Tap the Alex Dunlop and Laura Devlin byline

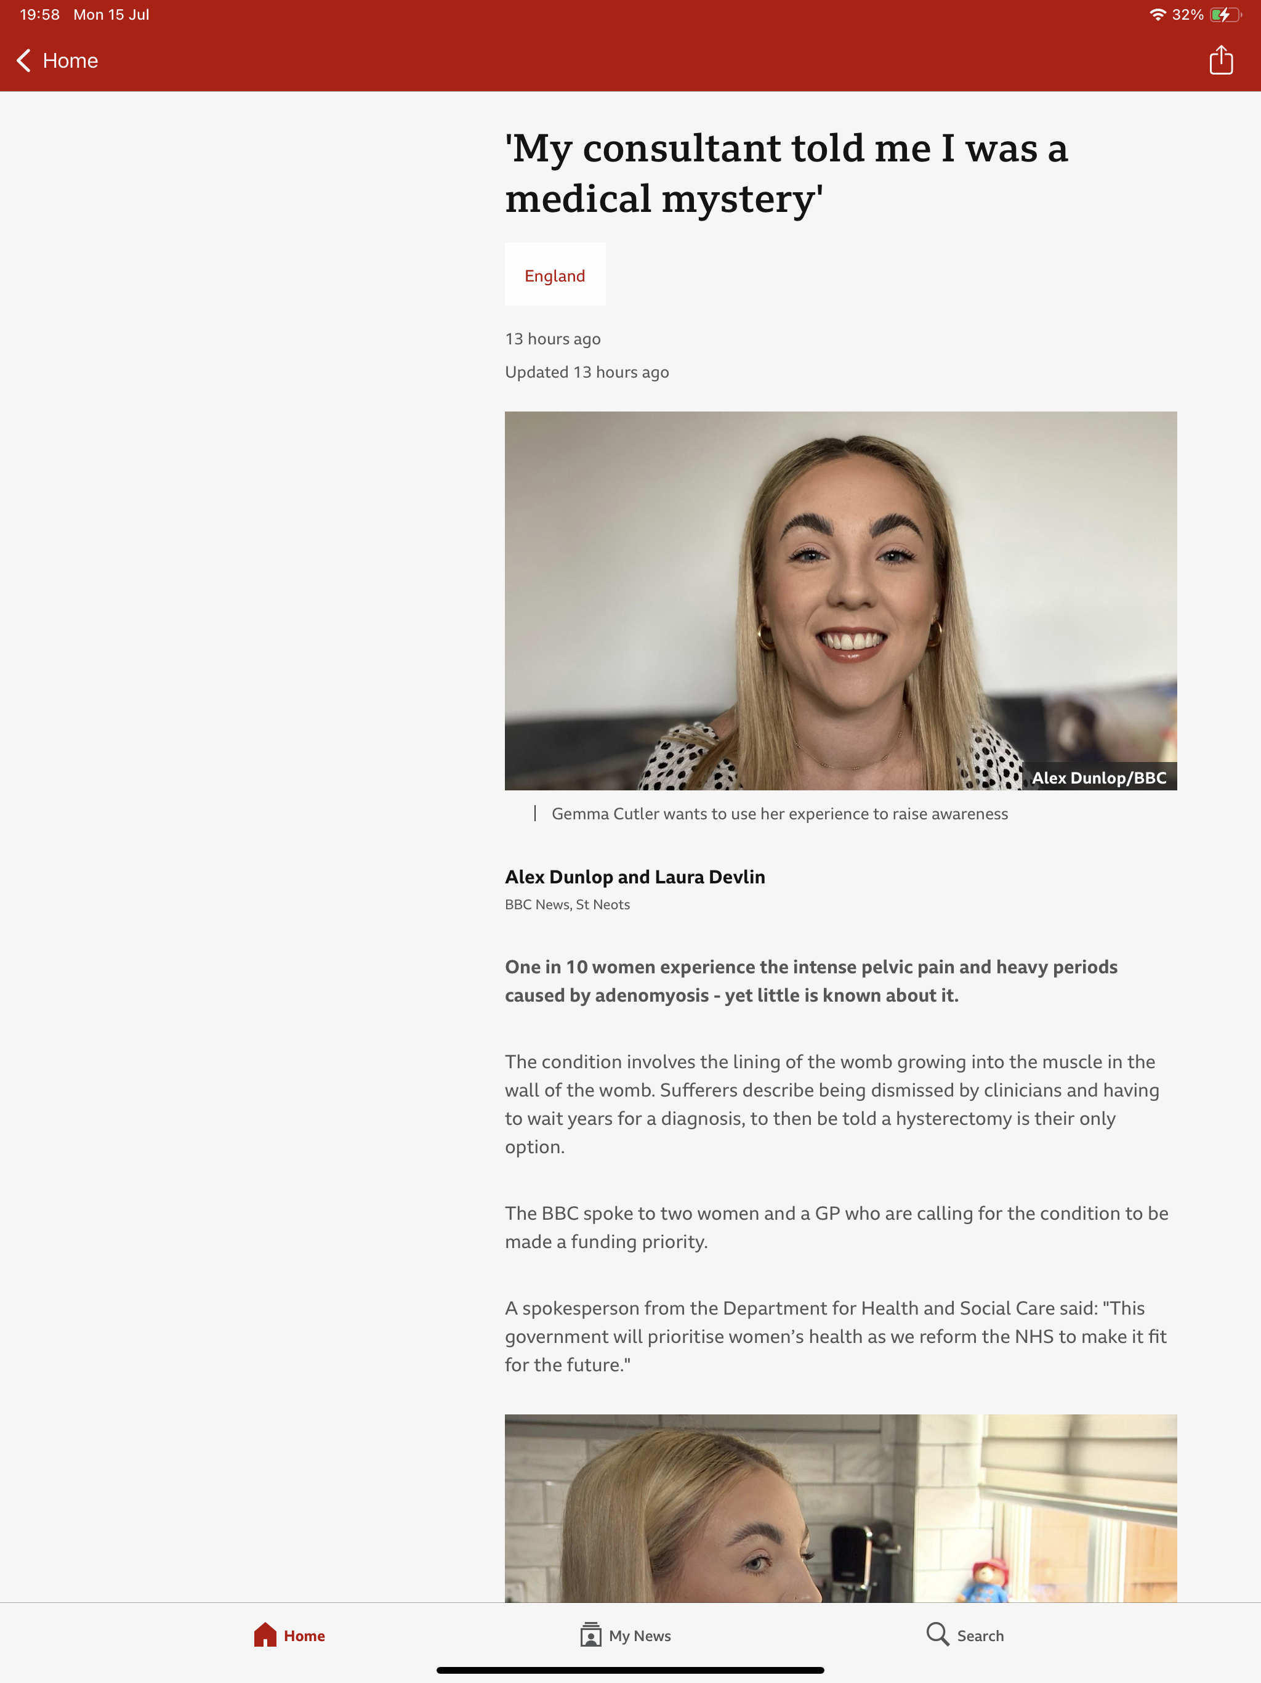[x=635, y=877]
